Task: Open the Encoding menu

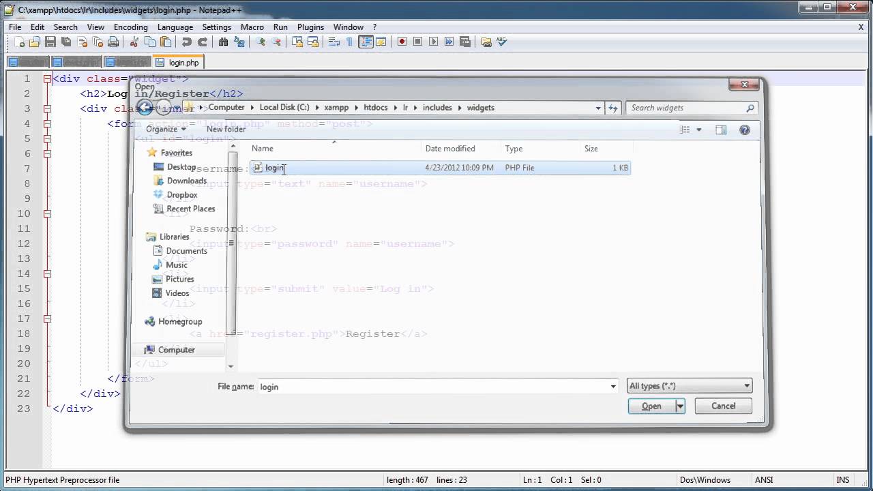Action: pos(131,27)
